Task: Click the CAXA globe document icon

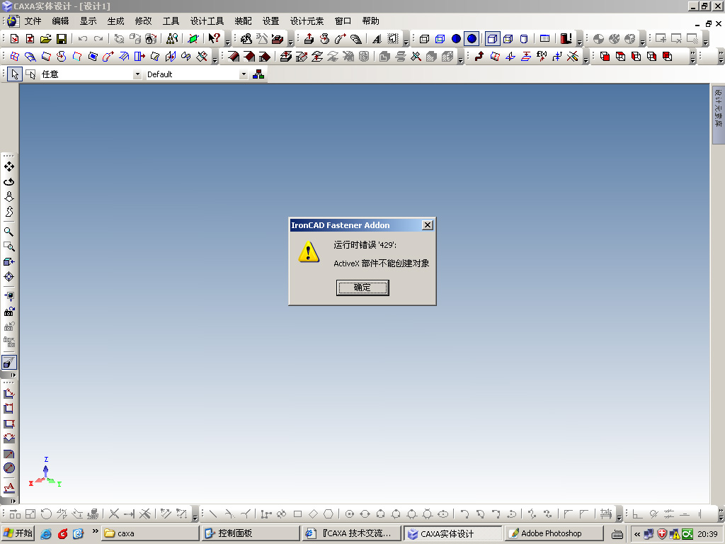Action: [13, 21]
